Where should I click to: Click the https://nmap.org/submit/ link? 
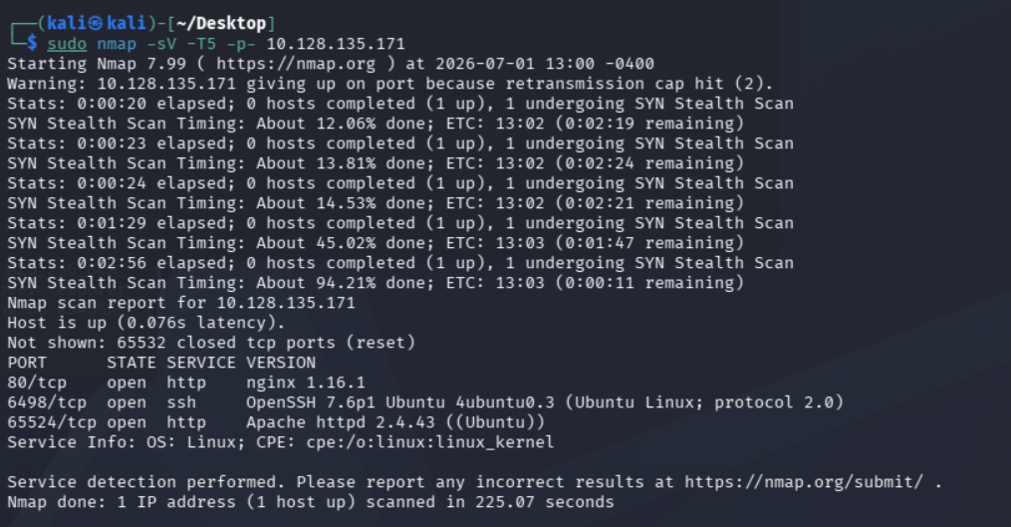click(804, 482)
